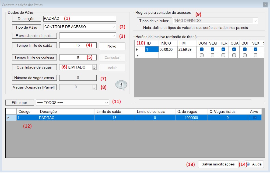
Task: Click the Tipo de Pátio label button
Action: (26, 27)
